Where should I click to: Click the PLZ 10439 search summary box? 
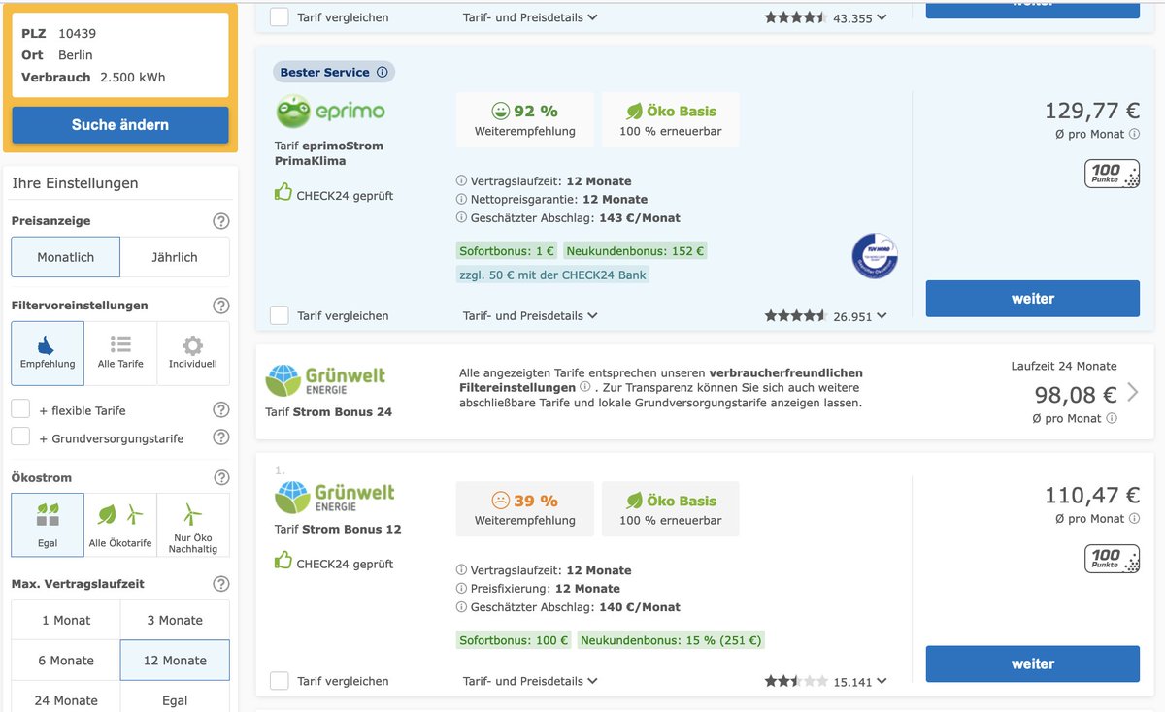(120, 55)
